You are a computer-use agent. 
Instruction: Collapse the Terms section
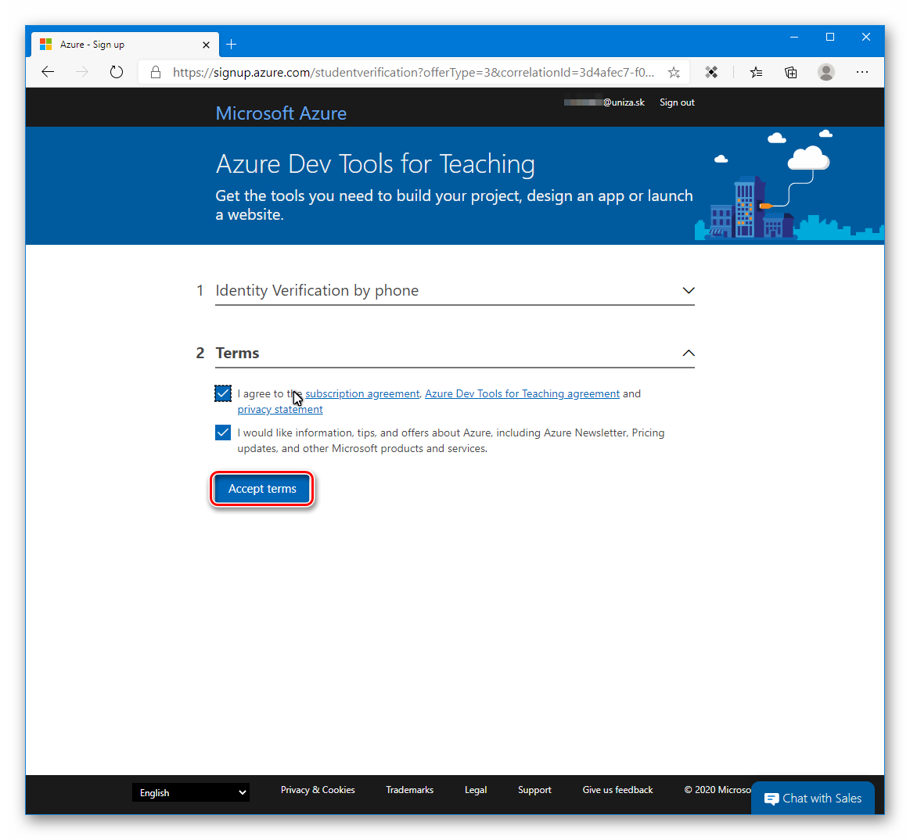point(688,353)
